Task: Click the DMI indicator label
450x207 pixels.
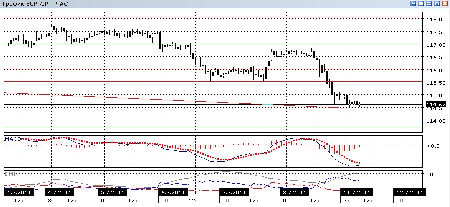Action: pyautogui.click(x=10, y=174)
